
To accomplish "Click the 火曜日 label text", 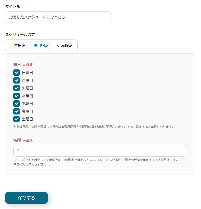I will click(x=27, y=88).
